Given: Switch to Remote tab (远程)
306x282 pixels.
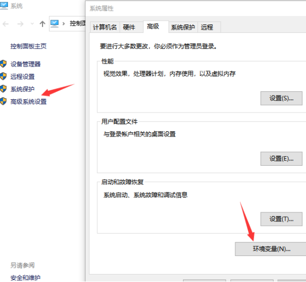Looking at the screenshot, I should tap(209, 27).
